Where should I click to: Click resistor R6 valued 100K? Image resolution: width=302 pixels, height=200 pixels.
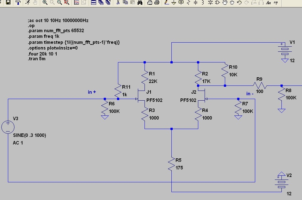pos(105,107)
